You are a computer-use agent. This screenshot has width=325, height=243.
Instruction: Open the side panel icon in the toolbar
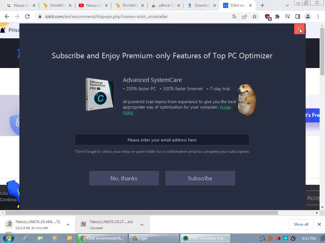coord(298,16)
